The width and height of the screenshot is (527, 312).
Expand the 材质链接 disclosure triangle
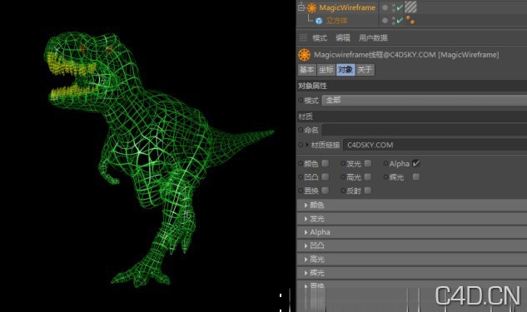click(x=307, y=145)
